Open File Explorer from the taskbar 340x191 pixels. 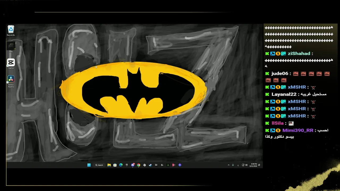[109, 165]
